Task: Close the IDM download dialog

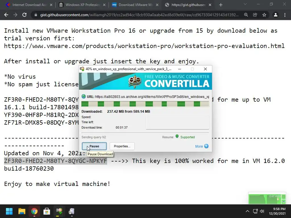Action: click(205, 69)
